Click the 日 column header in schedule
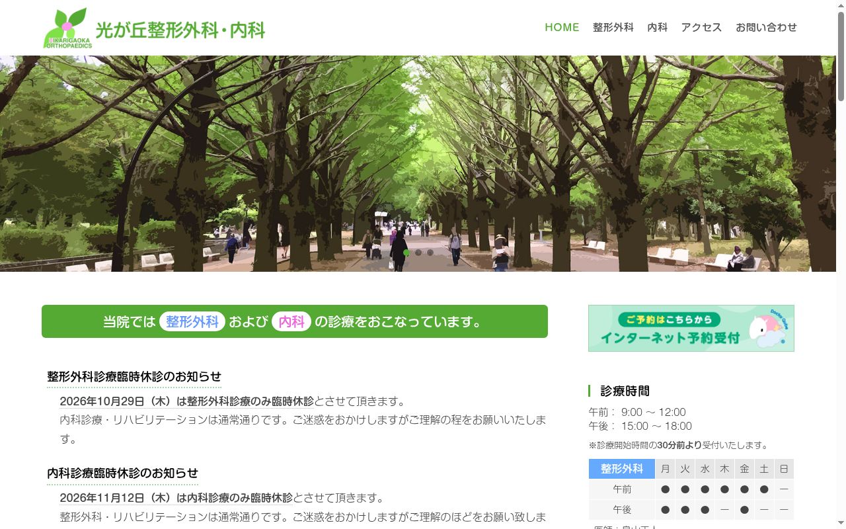Screen dimensions: 846x529 point(784,469)
